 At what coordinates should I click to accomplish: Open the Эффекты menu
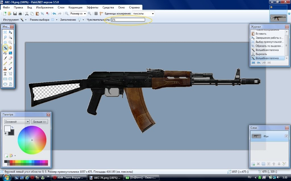pos(92,7)
